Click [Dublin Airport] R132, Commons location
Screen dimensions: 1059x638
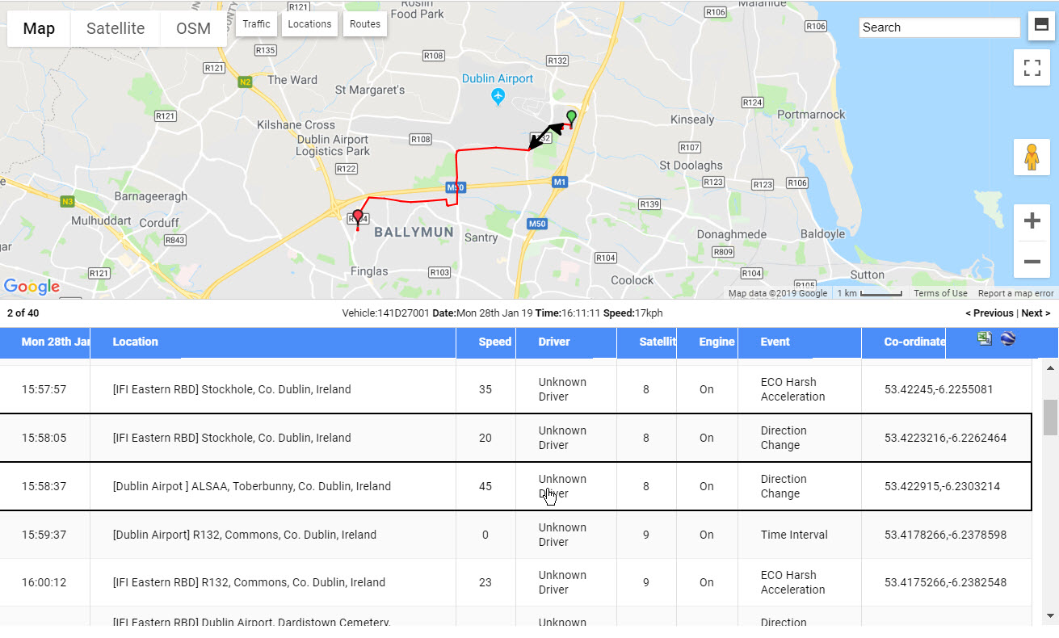click(245, 535)
